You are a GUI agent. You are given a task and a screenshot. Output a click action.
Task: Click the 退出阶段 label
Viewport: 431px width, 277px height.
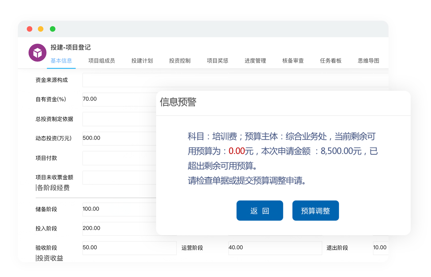(x=337, y=248)
